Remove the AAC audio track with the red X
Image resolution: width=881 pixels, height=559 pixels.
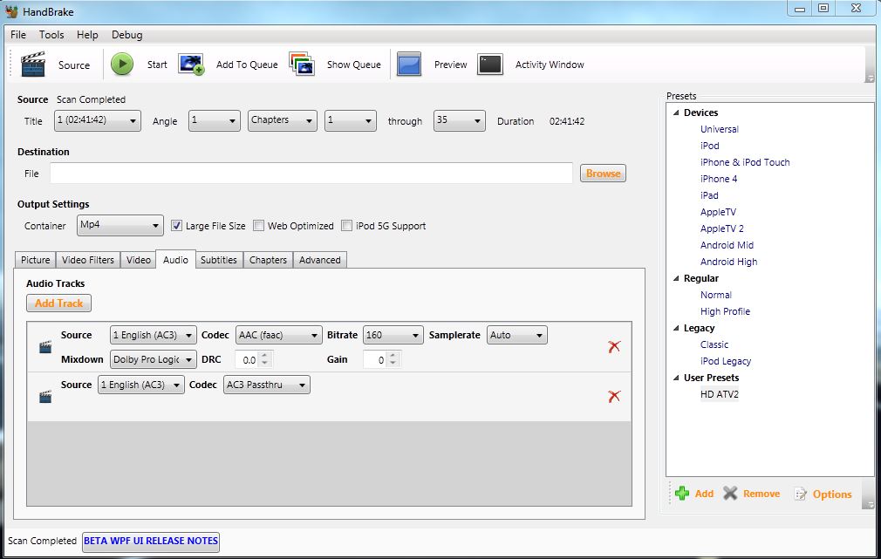pyautogui.click(x=614, y=346)
